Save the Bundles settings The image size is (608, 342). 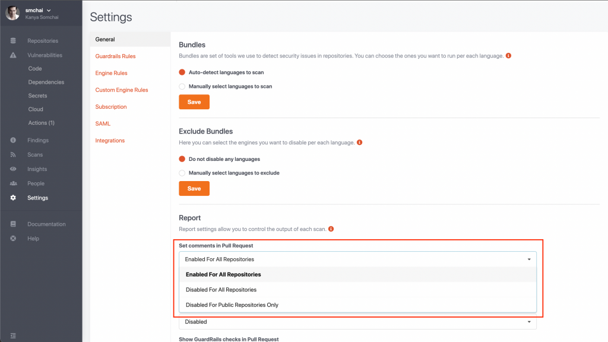click(194, 102)
